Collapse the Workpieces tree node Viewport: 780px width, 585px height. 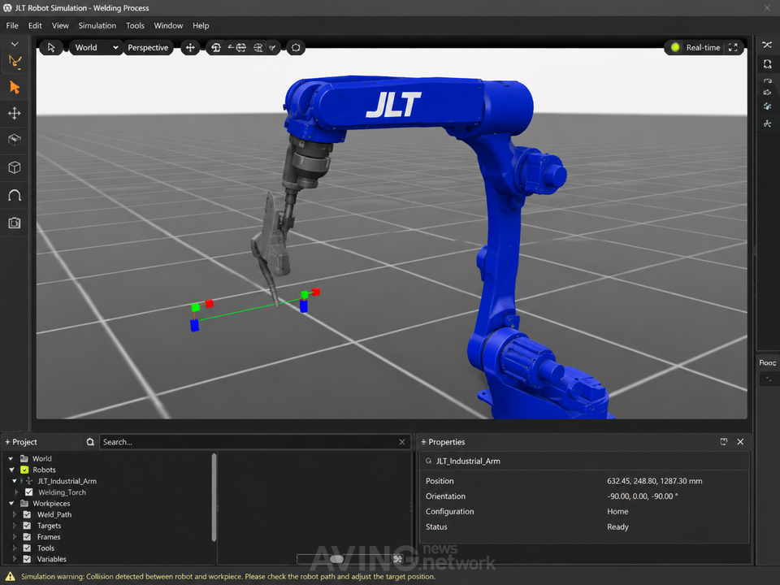[12, 504]
